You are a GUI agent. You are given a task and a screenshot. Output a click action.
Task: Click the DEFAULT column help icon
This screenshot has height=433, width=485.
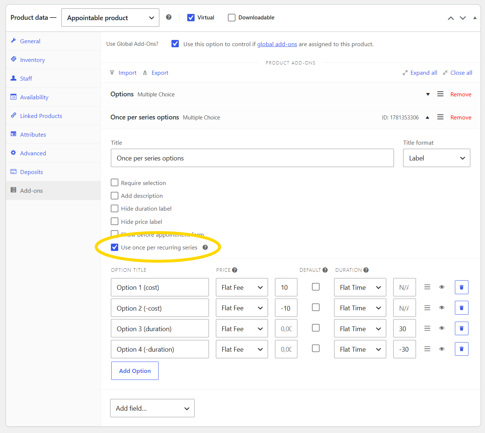(x=325, y=270)
